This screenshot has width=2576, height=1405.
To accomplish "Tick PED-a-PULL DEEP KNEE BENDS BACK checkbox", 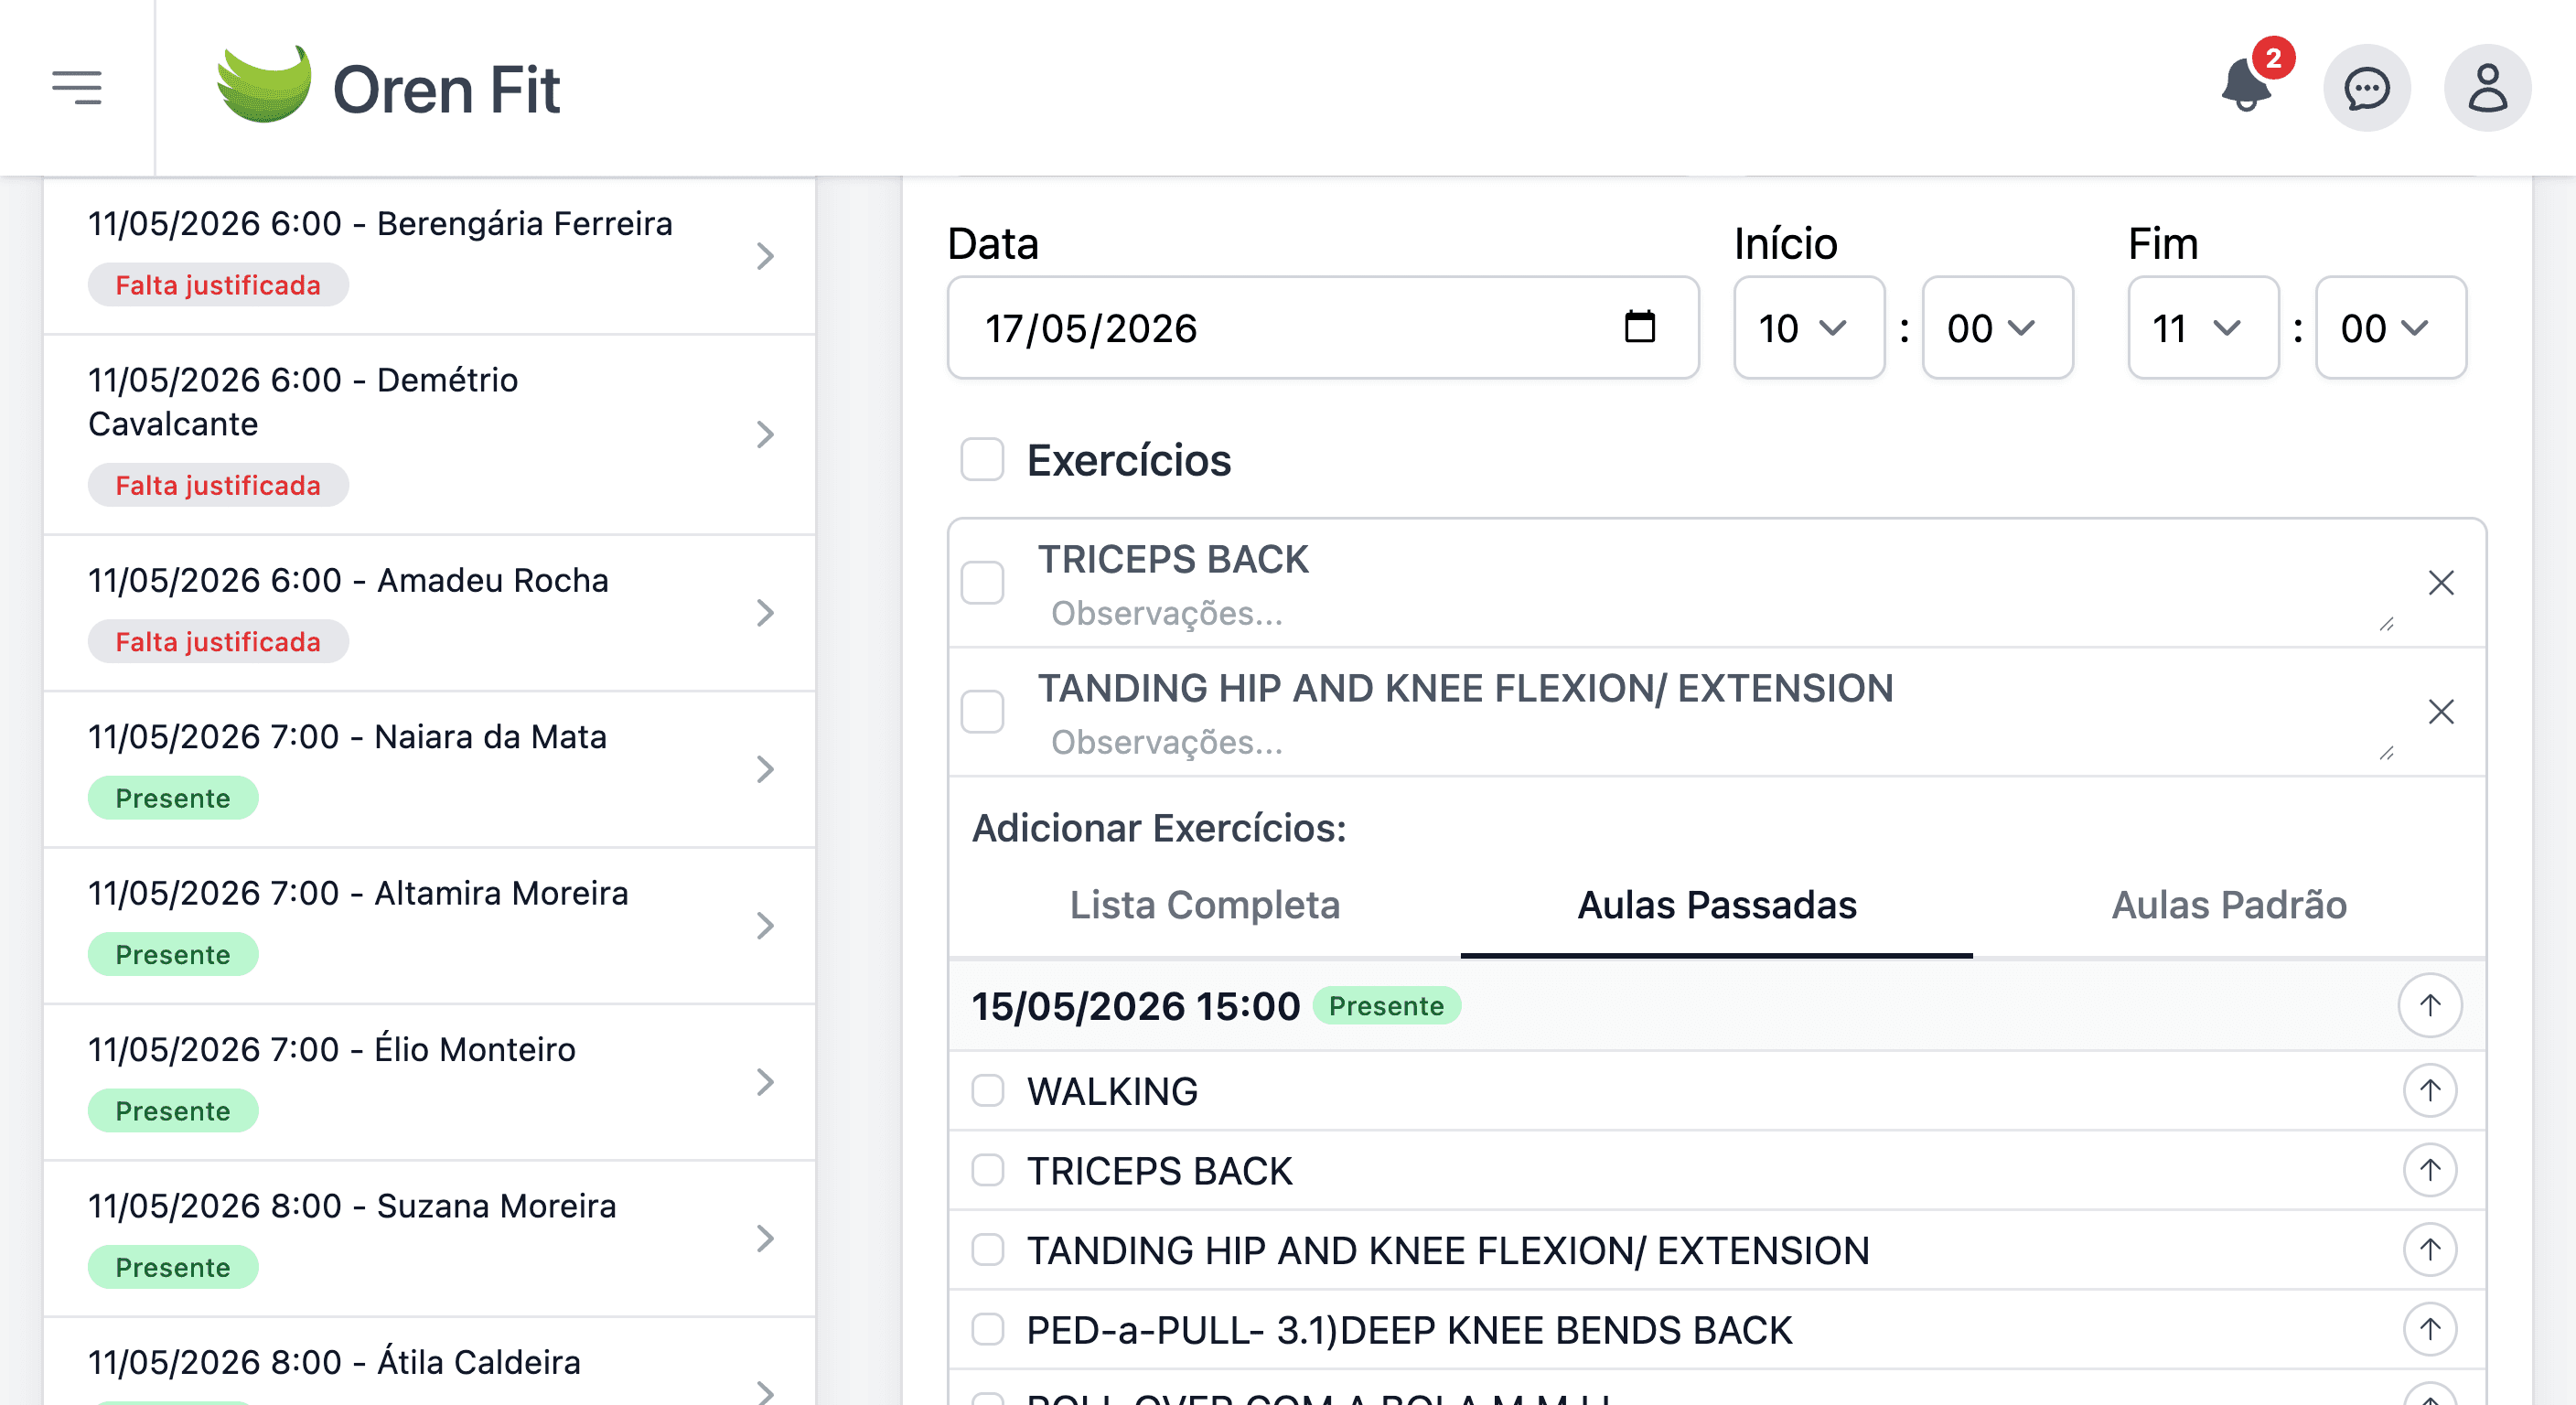I will tap(987, 1329).
